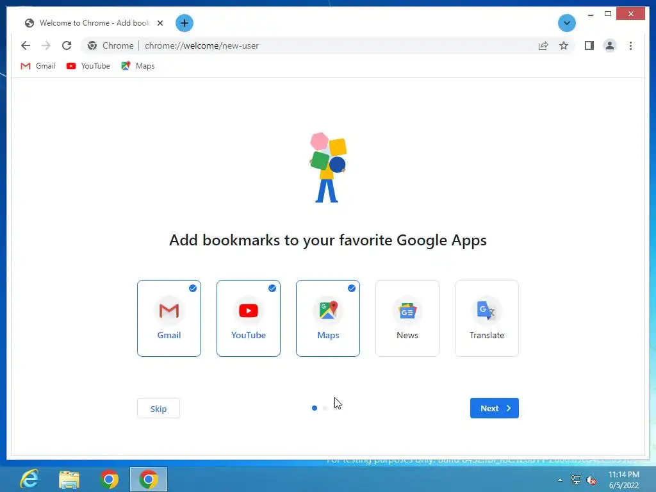Click the muted volume tray icon
This screenshot has width=656, height=492.
click(591, 480)
